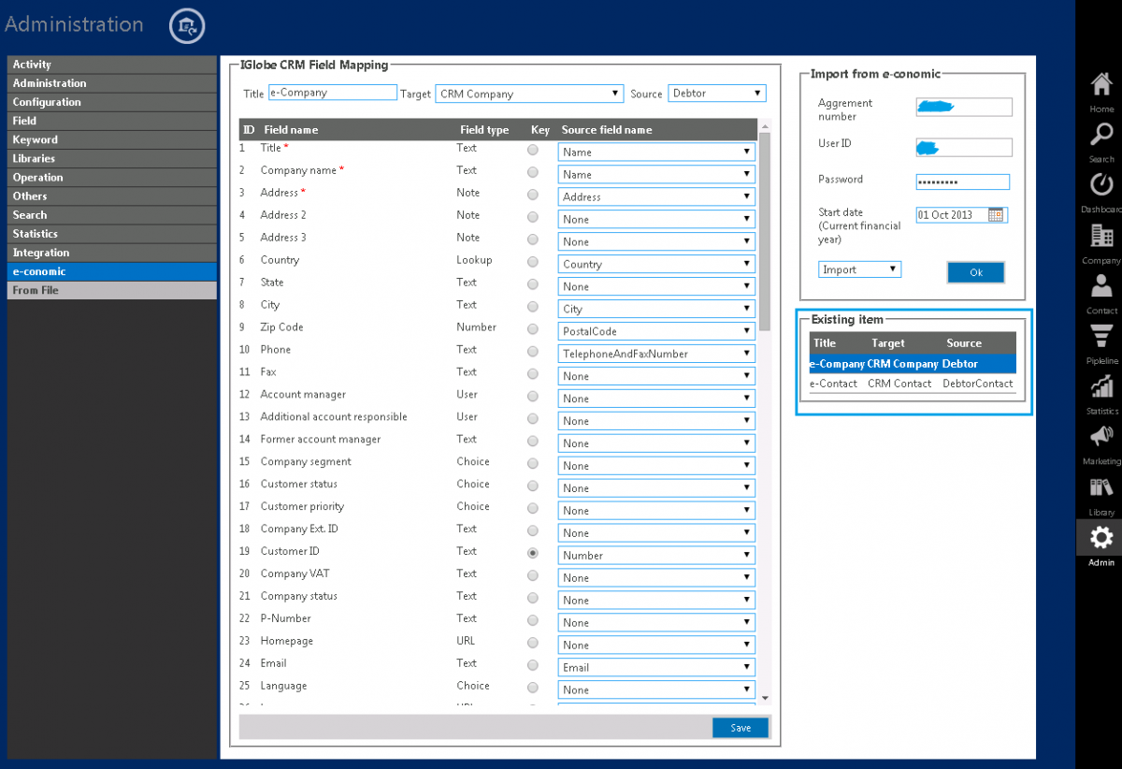This screenshot has height=769, width=1122.
Task: Select the Key radio for Address row
Action: click(x=533, y=195)
